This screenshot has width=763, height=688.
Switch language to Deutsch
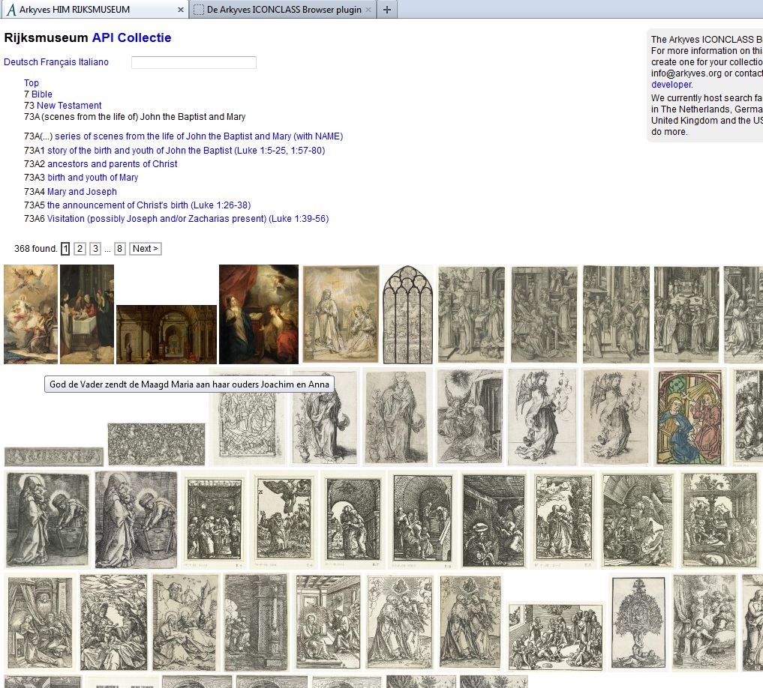(20, 62)
